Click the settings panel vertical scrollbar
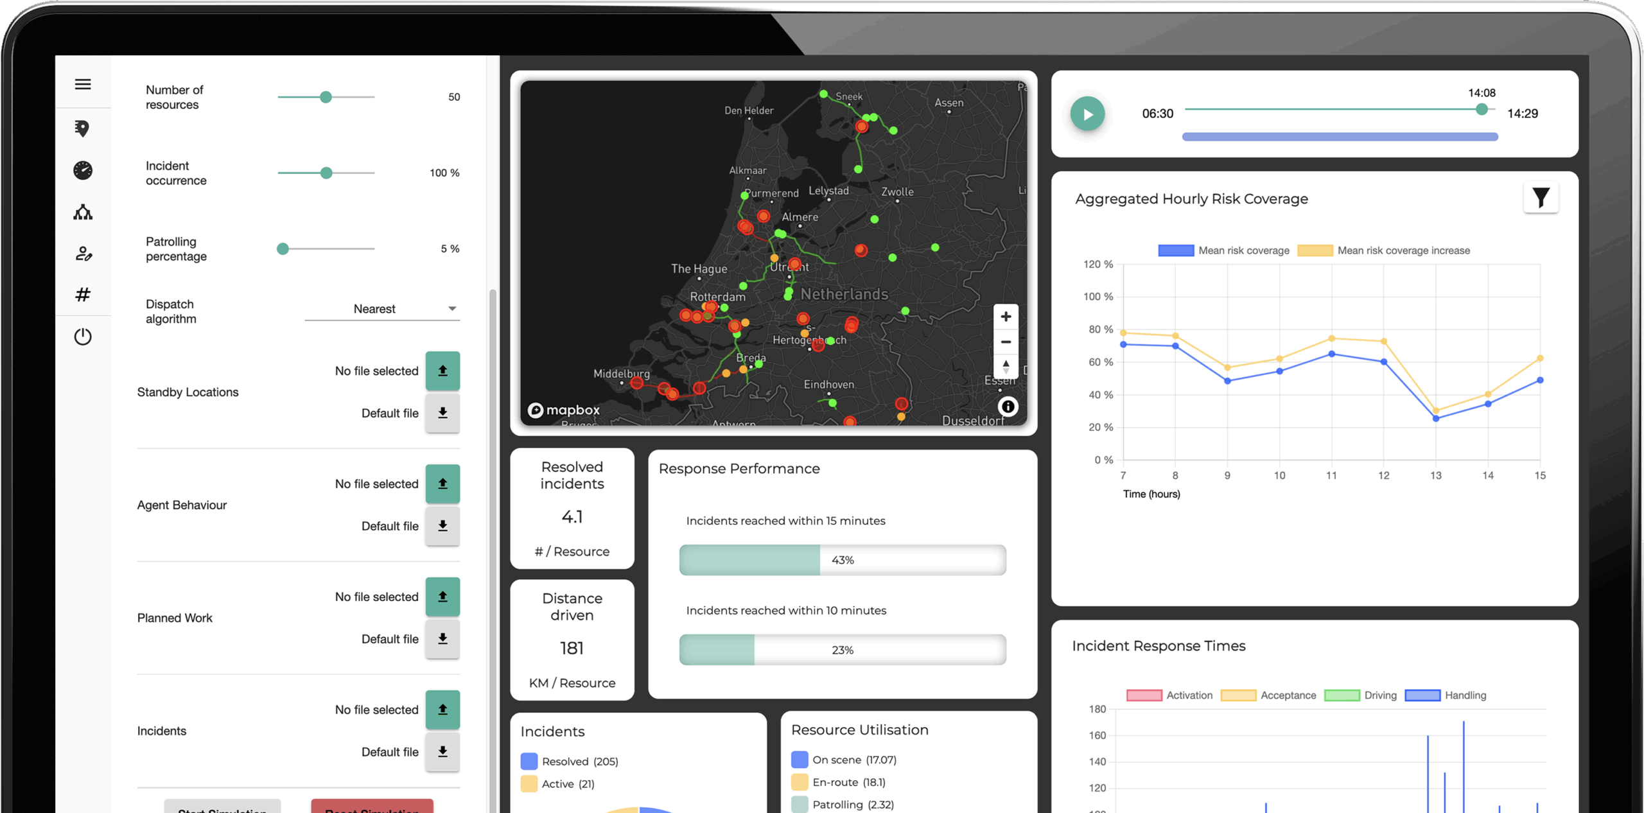This screenshot has width=1644, height=813. pos(493,551)
